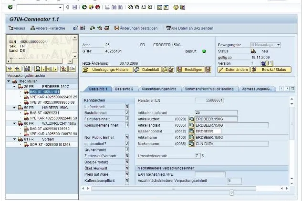Toggle the Grüner Punkt indicator field
The width and height of the screenshot is (302, 201).
click(127, 150)
